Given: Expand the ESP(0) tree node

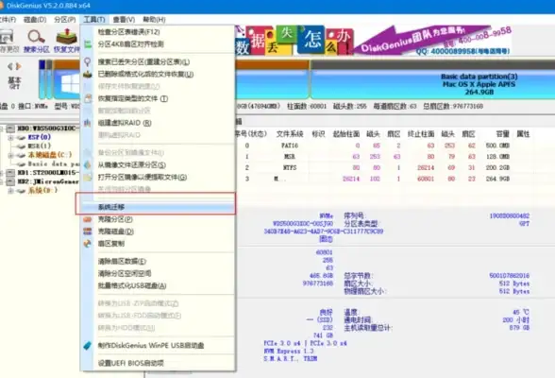Looking at the screenshot, I should (x=10, y=137).
